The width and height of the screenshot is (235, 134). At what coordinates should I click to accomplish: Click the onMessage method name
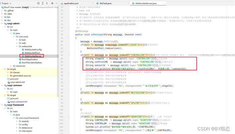(97, 35)
